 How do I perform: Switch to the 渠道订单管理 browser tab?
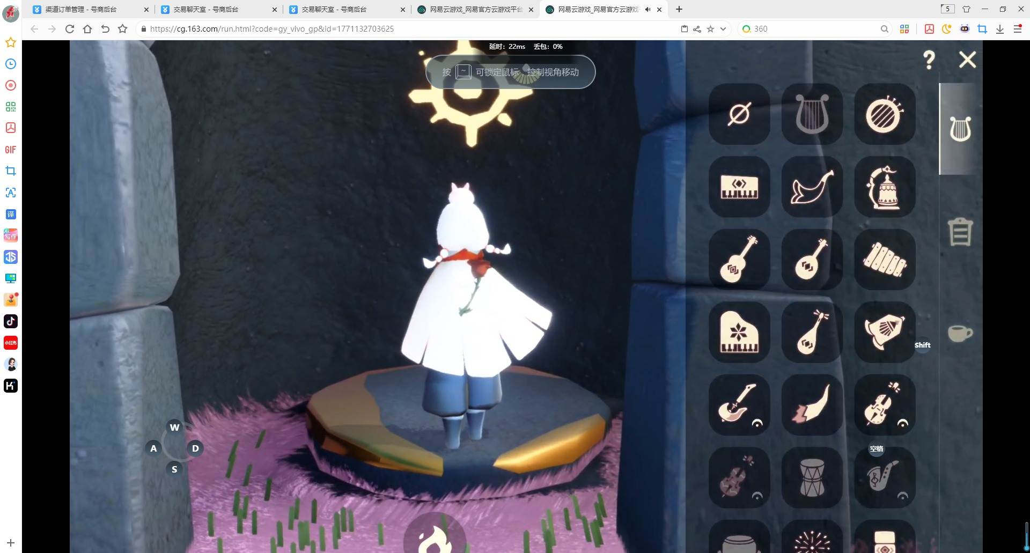[x=91, y=9]
